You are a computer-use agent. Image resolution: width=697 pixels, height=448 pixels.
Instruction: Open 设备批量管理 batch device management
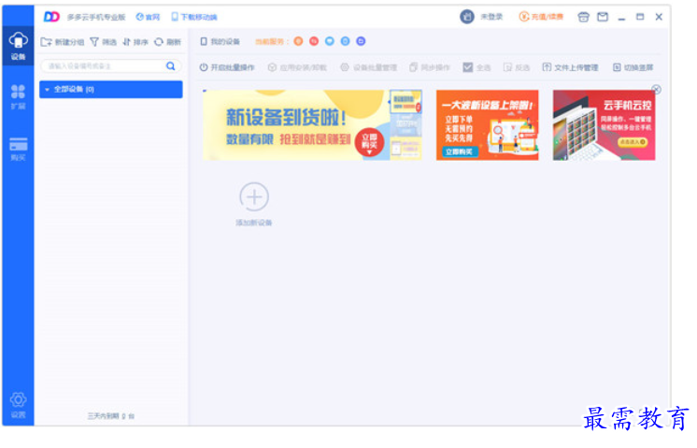[x=368, y=67]
